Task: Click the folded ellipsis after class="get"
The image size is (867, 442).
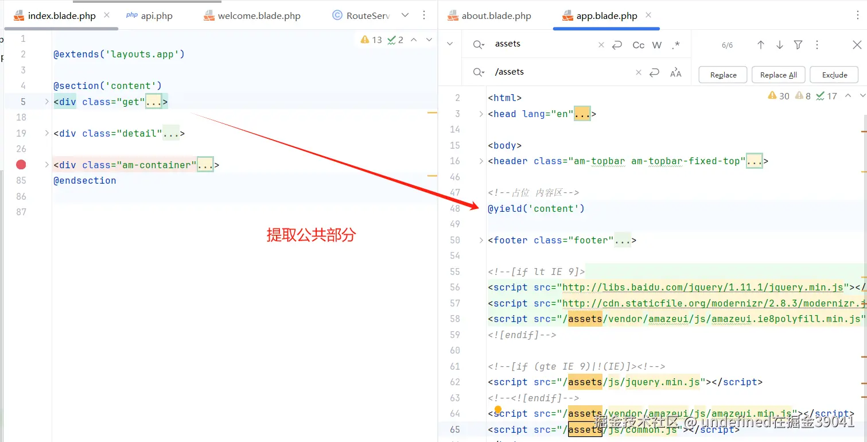Action: (154, 102)
